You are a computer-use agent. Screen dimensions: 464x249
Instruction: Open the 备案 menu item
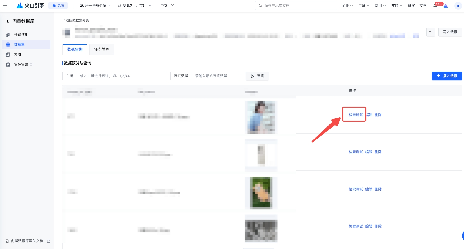click(x=411, y=6)
